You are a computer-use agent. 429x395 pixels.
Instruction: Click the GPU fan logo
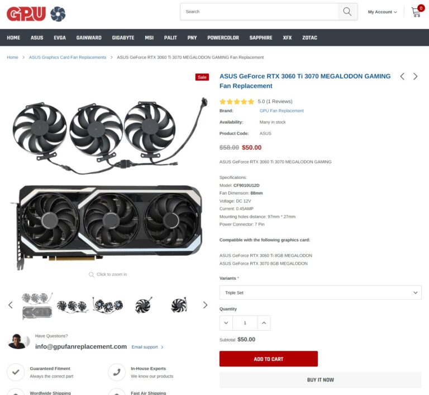(x=36, y=14)
